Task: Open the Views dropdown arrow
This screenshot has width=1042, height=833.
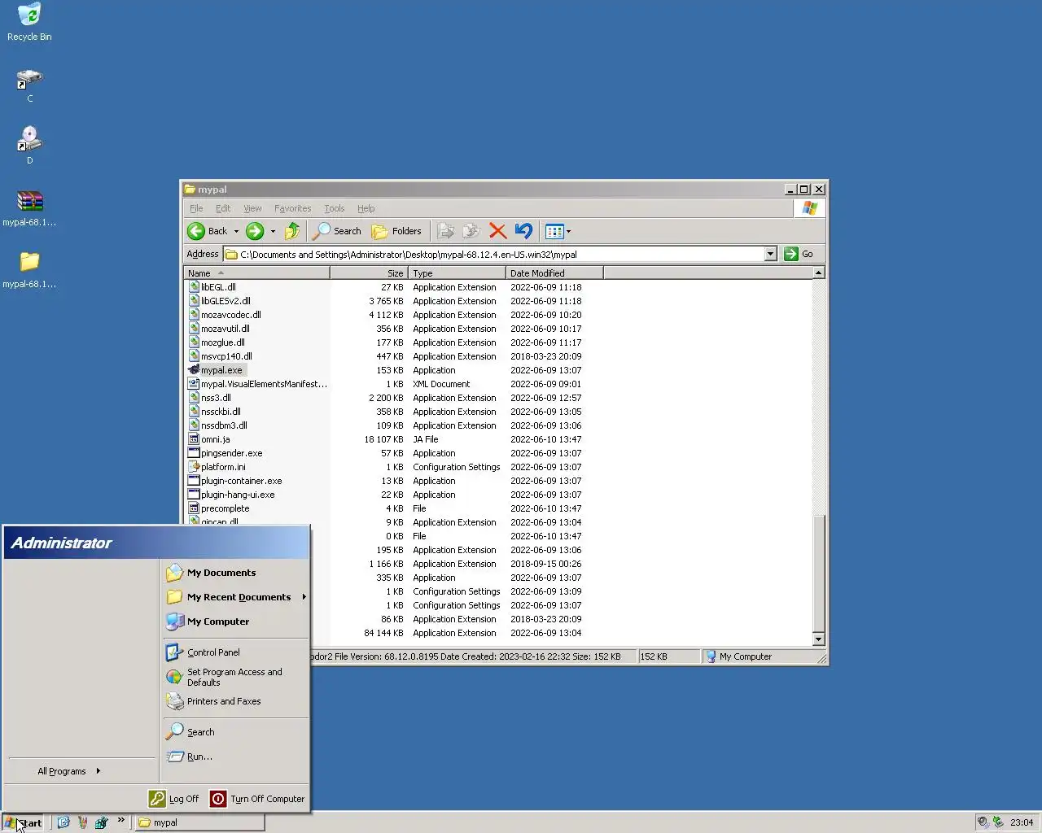Action: [568, 231]
